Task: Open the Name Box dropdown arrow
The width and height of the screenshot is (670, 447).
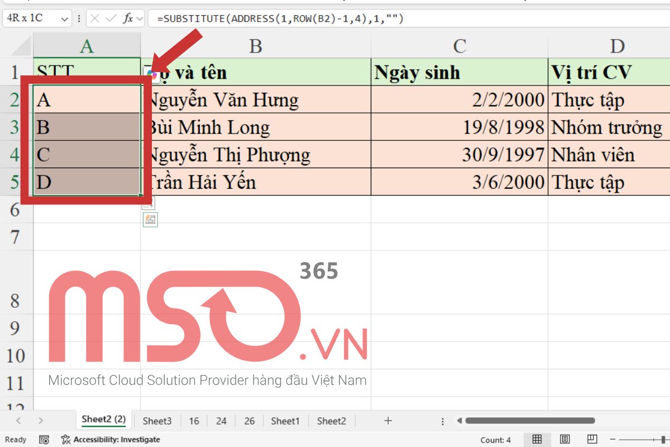Action: coord(64,18)
